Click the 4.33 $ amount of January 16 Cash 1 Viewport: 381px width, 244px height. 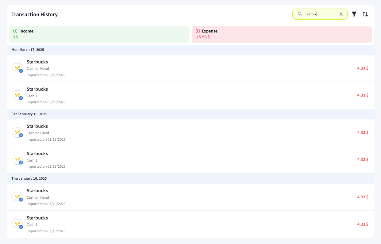click(363, 224)
